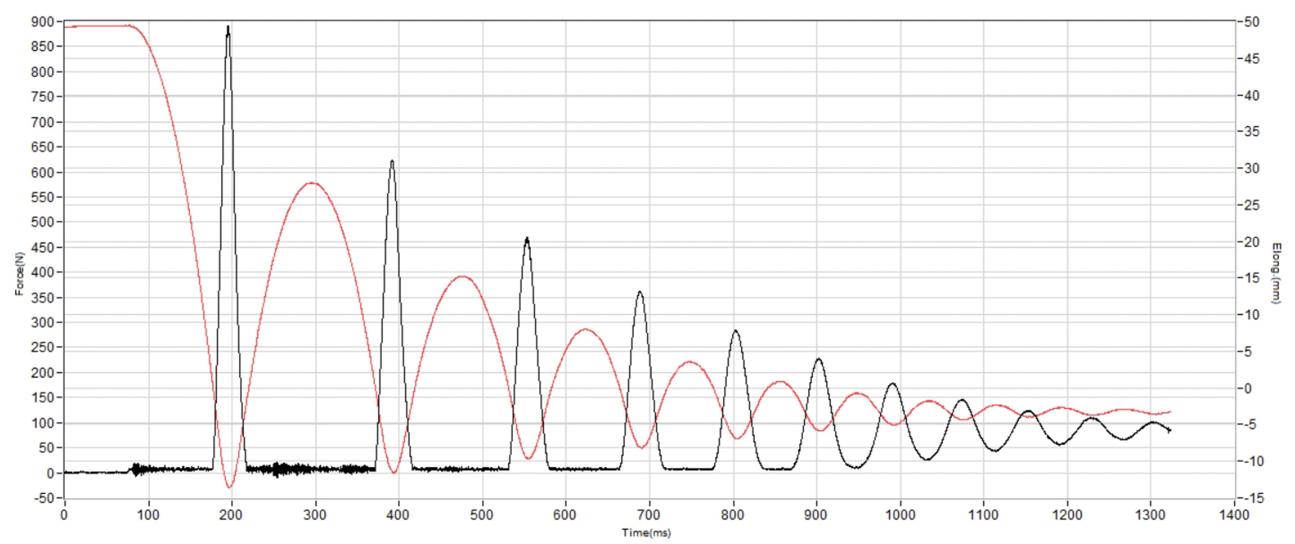Click the black force peak near 800 ms
Screen dimensions: 1295x544
[x=736, y=332]
